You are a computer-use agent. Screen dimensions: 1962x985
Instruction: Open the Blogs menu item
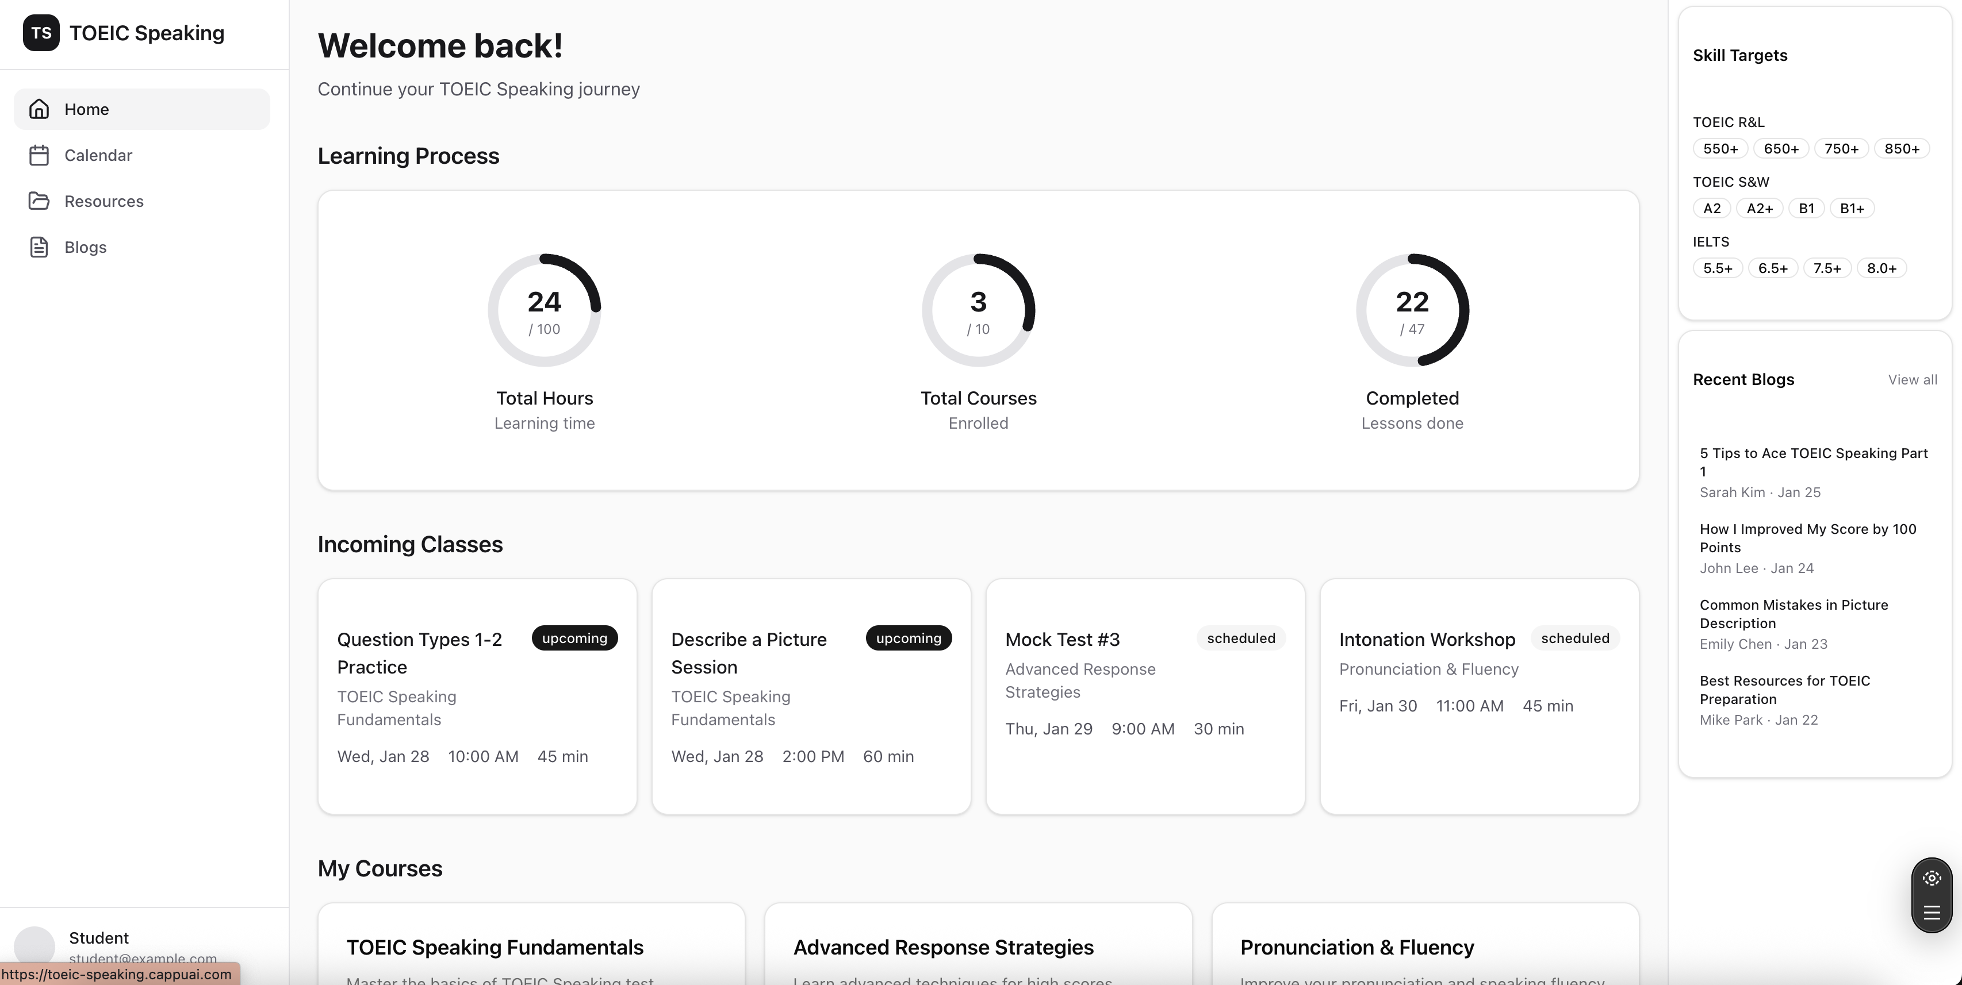pos(85,247)
